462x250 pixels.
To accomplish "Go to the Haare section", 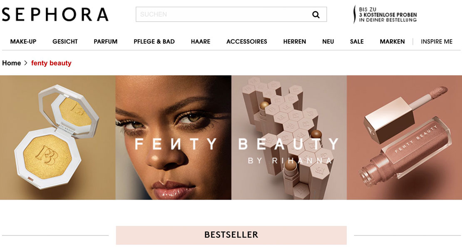I will coord(201,42).
